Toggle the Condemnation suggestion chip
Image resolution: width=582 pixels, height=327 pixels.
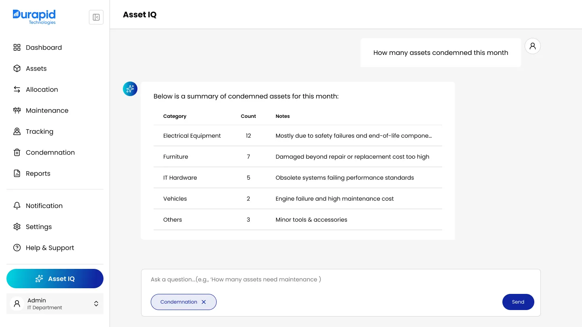[179, 302]
